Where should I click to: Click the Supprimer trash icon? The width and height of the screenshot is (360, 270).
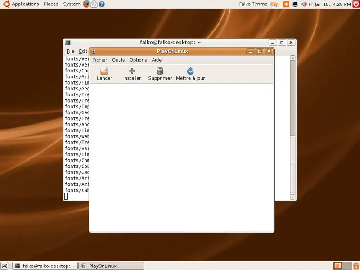pos(160,71)
